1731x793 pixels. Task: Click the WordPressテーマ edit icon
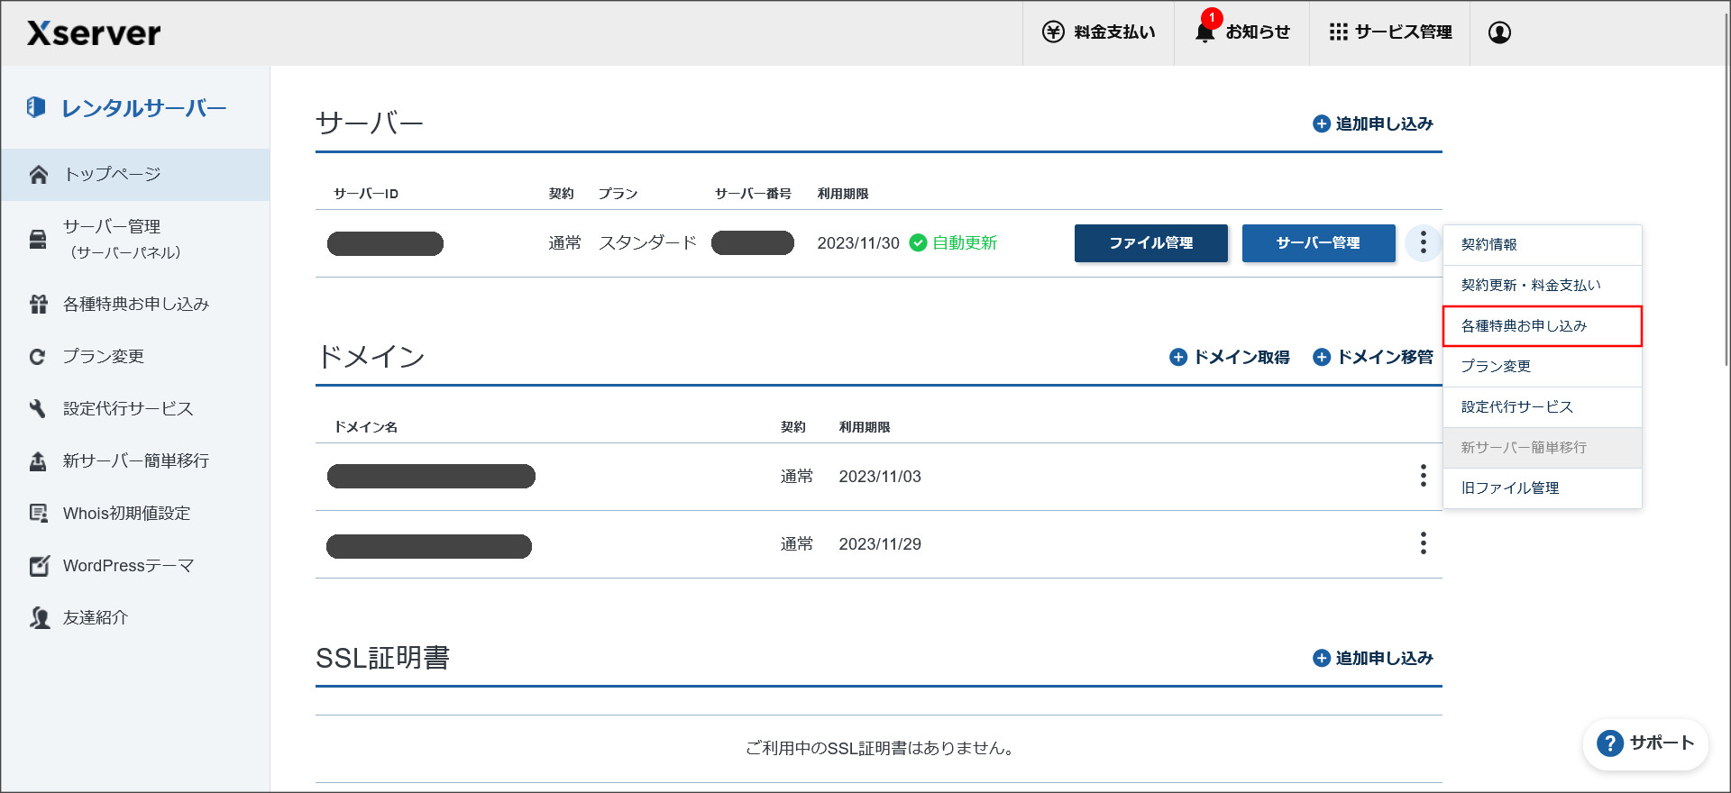point(39,566)
